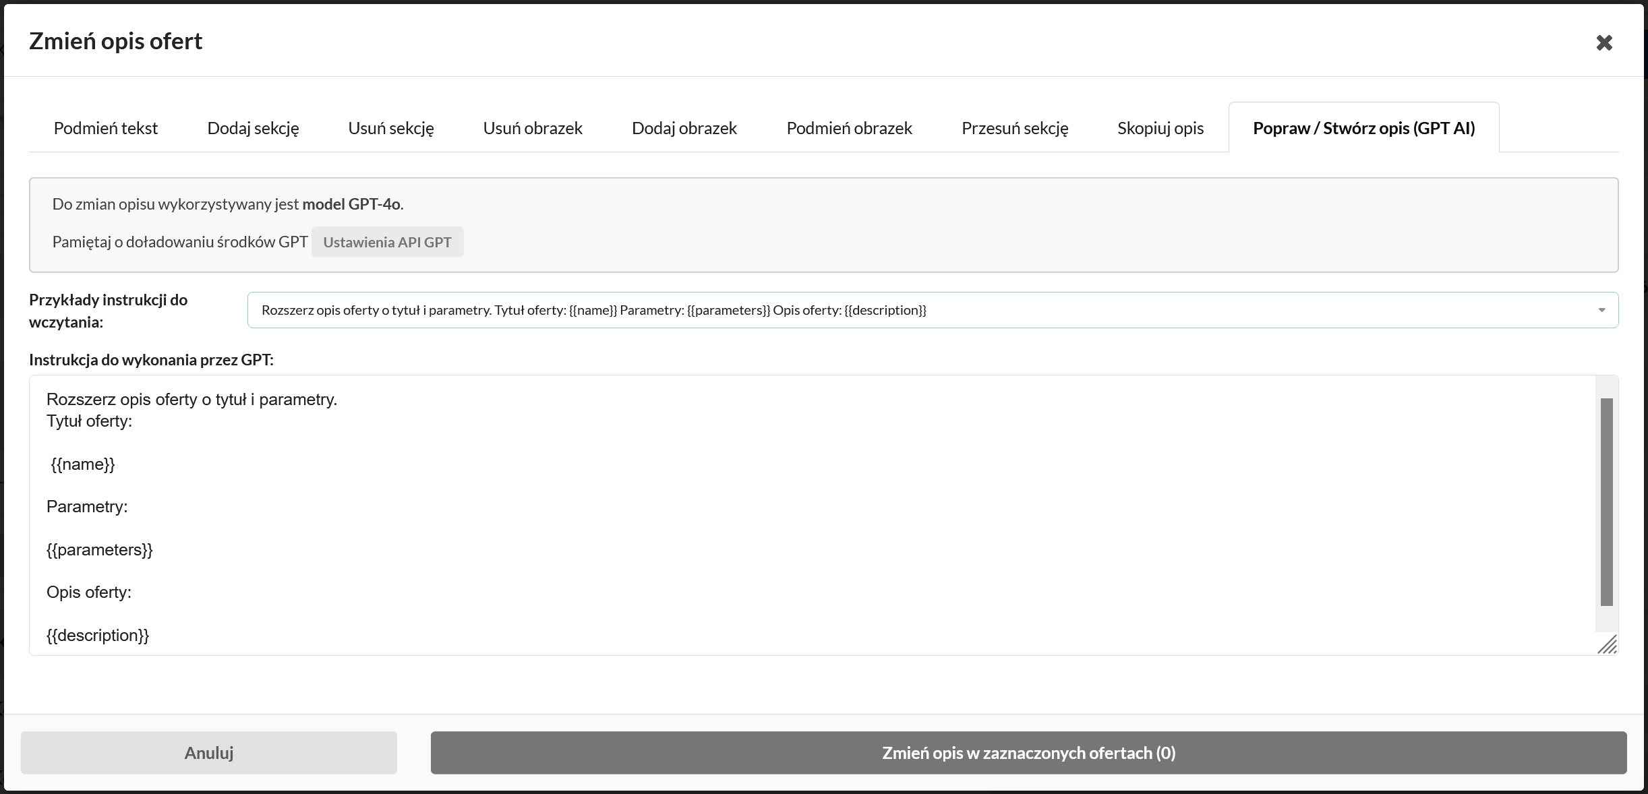The width and height of the screenshot is (1648, 794).
Task: Close the Zmień opis ofert dialog
Action: (1605, 42)
